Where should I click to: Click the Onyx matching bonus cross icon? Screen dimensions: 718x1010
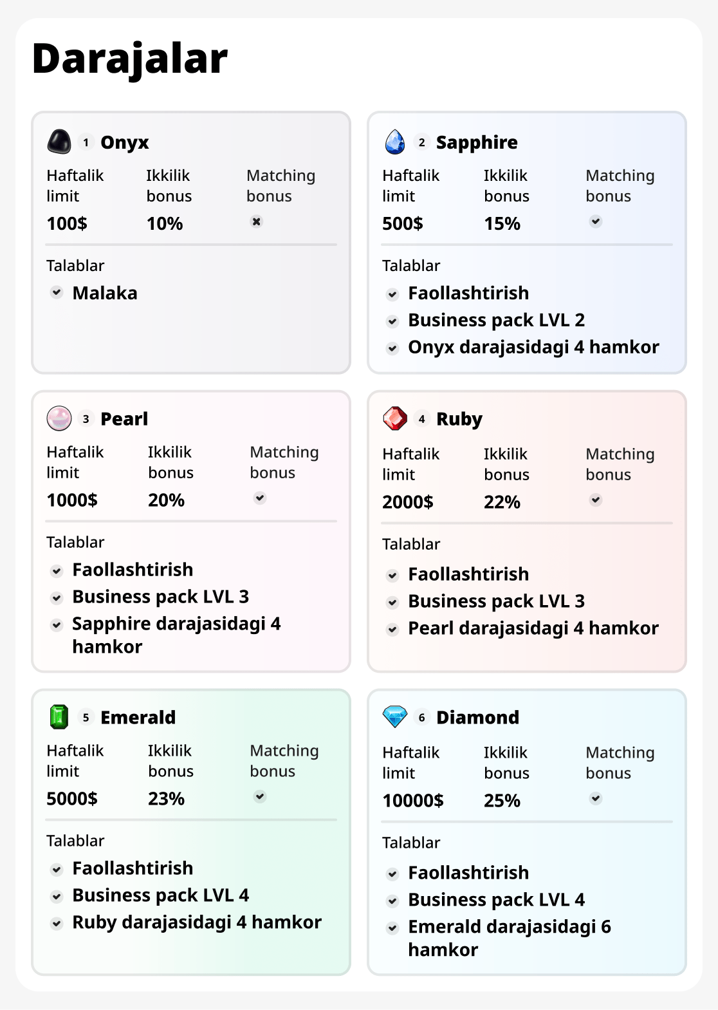point(257,221)
